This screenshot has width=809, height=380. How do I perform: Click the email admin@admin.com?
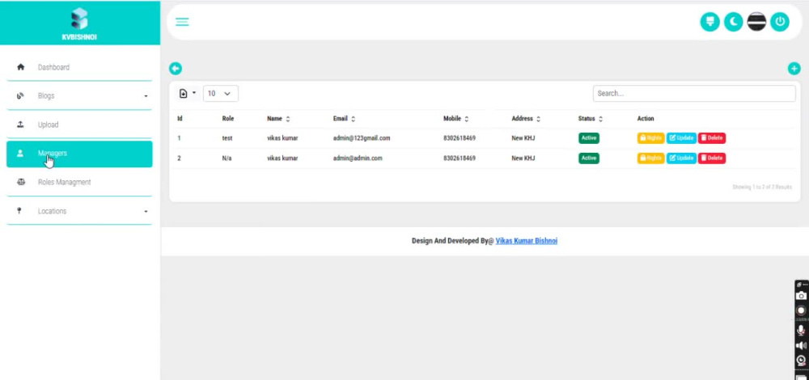[x=358, y=158]
